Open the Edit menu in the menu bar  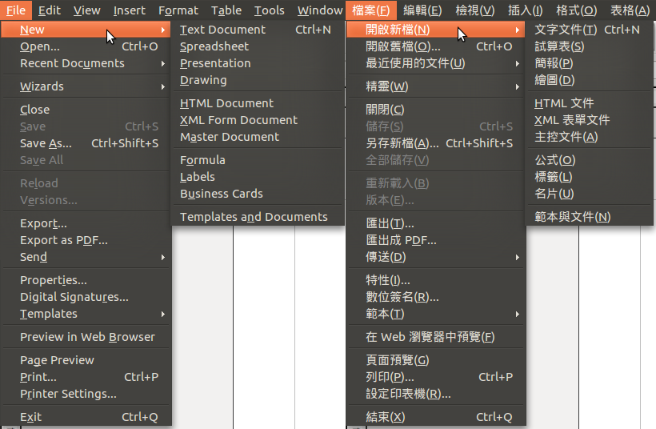[x=49, y=10]
